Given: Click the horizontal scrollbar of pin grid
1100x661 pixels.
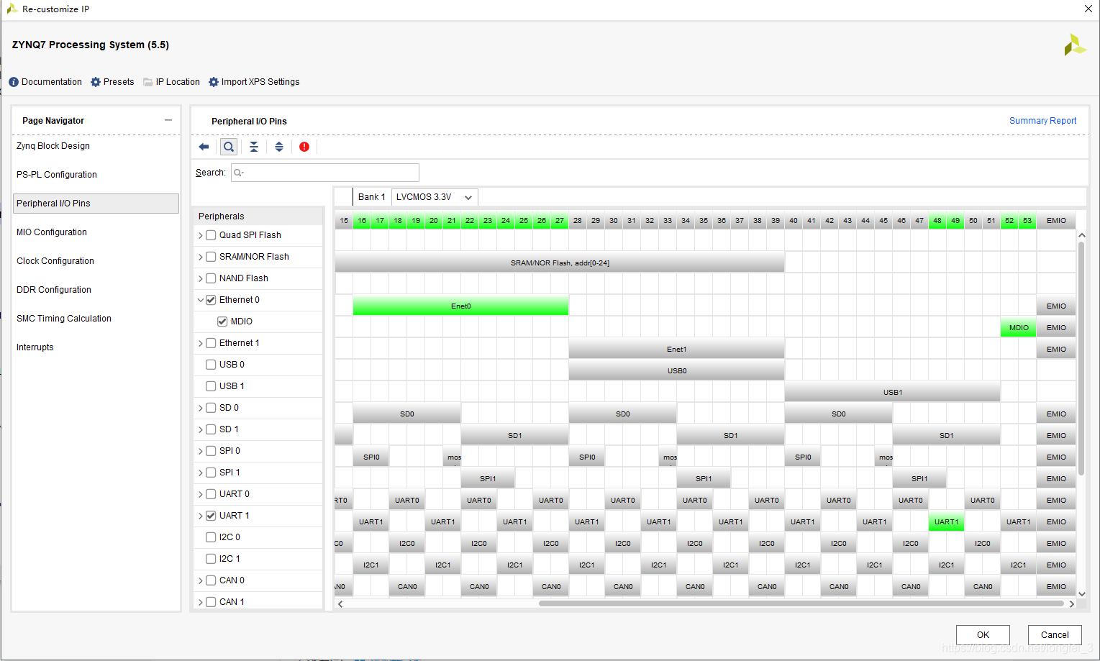Looking at the screenshot, I should 801,604.
